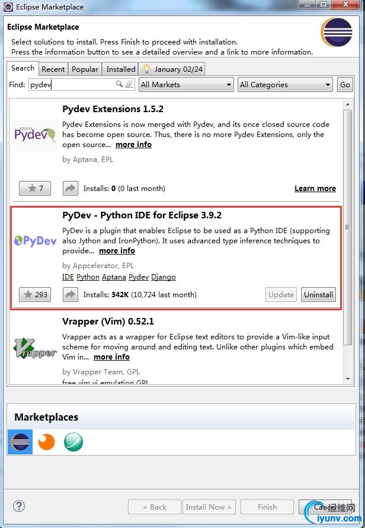Click the PyDev Python IDE logo

(x=35, y=241)
